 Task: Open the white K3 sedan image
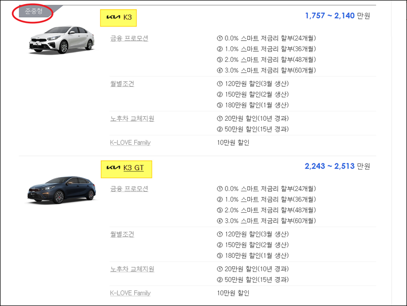point(62,40)
